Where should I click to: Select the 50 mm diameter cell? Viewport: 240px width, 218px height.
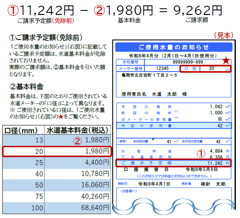pos(24,185)
